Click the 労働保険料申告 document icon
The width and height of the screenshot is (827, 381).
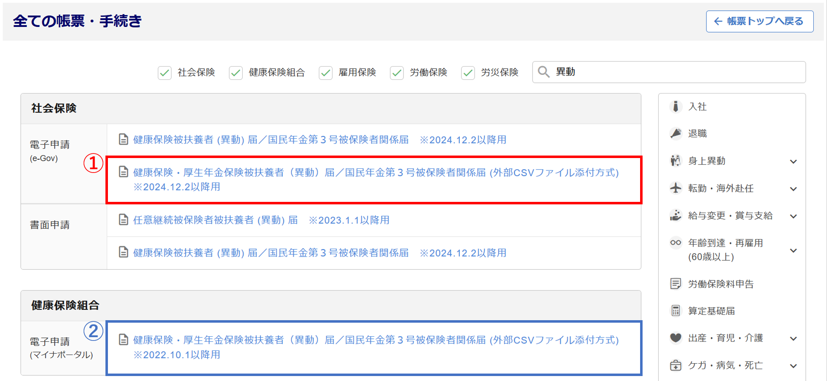(676, 283)
